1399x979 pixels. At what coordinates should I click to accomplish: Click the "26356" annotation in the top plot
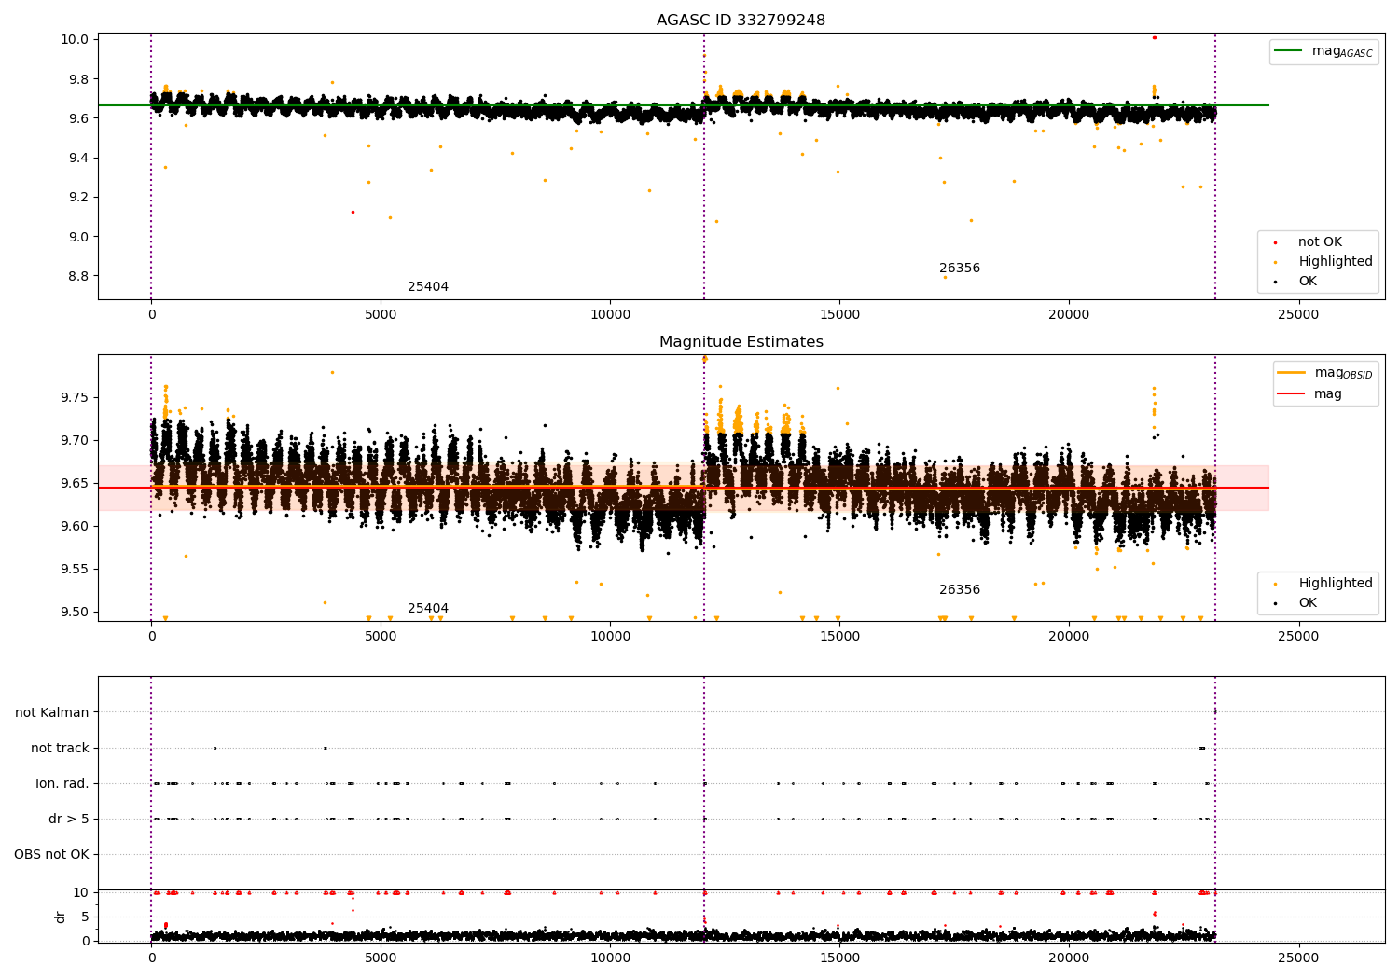pos(960,269)
